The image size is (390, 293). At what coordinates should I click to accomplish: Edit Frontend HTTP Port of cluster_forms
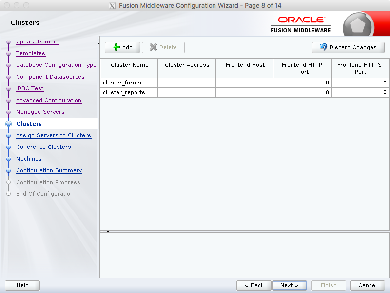[x=302, y=83]
